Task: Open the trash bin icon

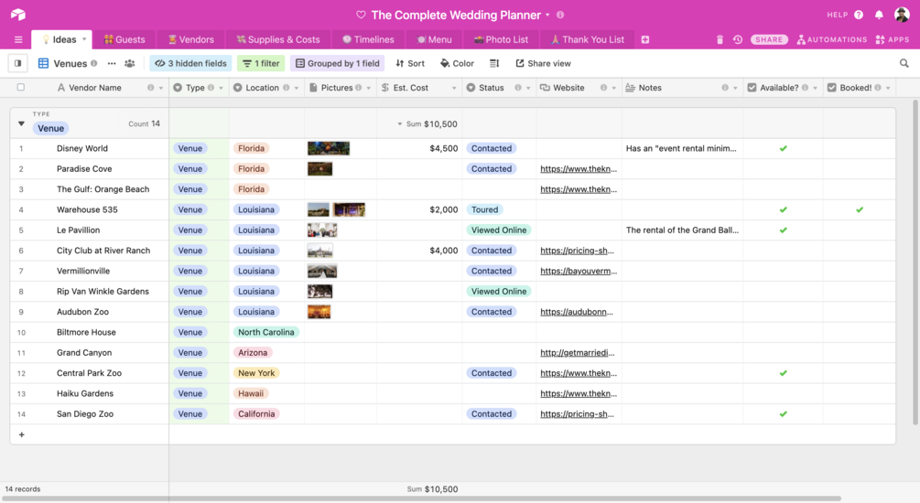Action: click(x=720, y=39)
